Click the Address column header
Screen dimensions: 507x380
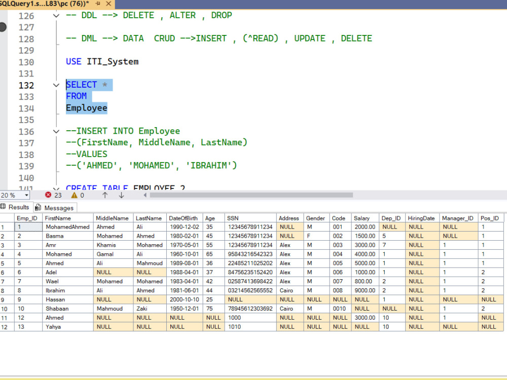point(289,218)
